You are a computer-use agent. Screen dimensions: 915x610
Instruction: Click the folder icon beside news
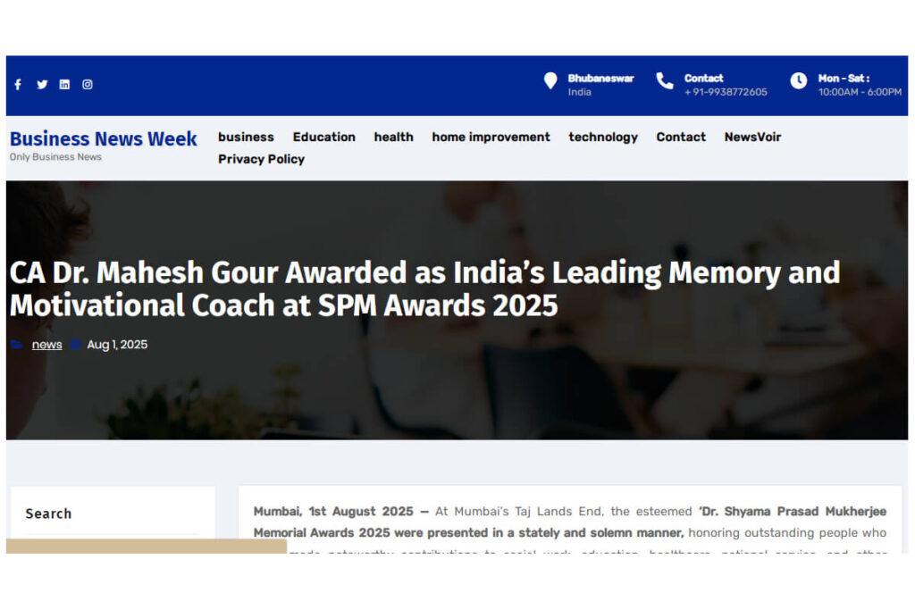(17, 345)
